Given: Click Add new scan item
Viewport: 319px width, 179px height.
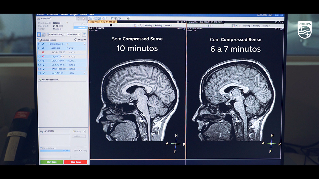Looking at the screenshot, I should pos(50,80).
